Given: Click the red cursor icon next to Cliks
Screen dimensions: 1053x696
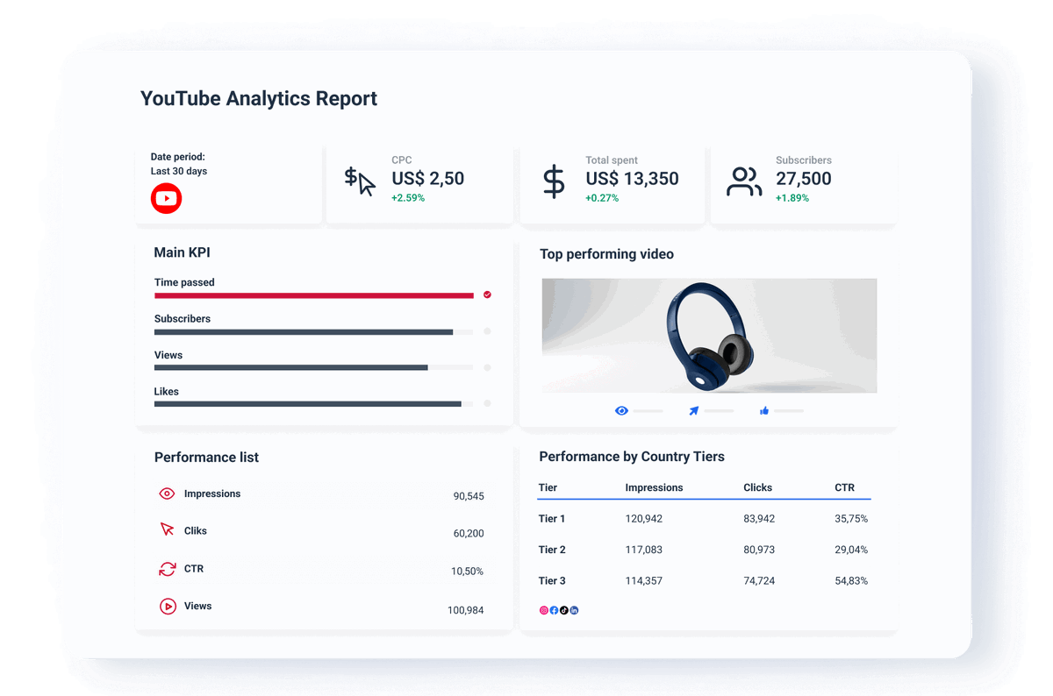Looking at the screenshot, I should pyautogui.click(x=167, y=529).
